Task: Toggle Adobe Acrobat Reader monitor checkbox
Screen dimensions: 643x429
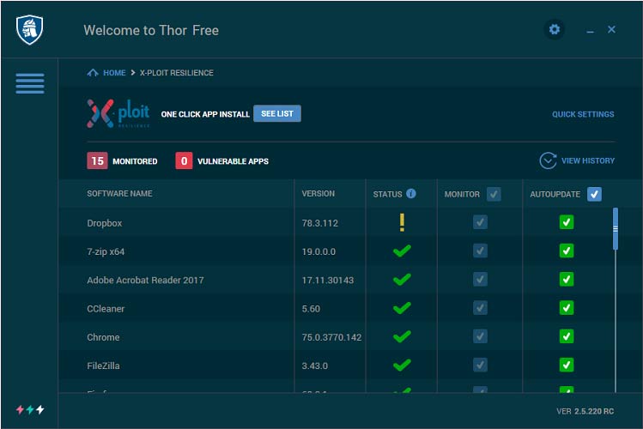Action: (x=480, y=280)
